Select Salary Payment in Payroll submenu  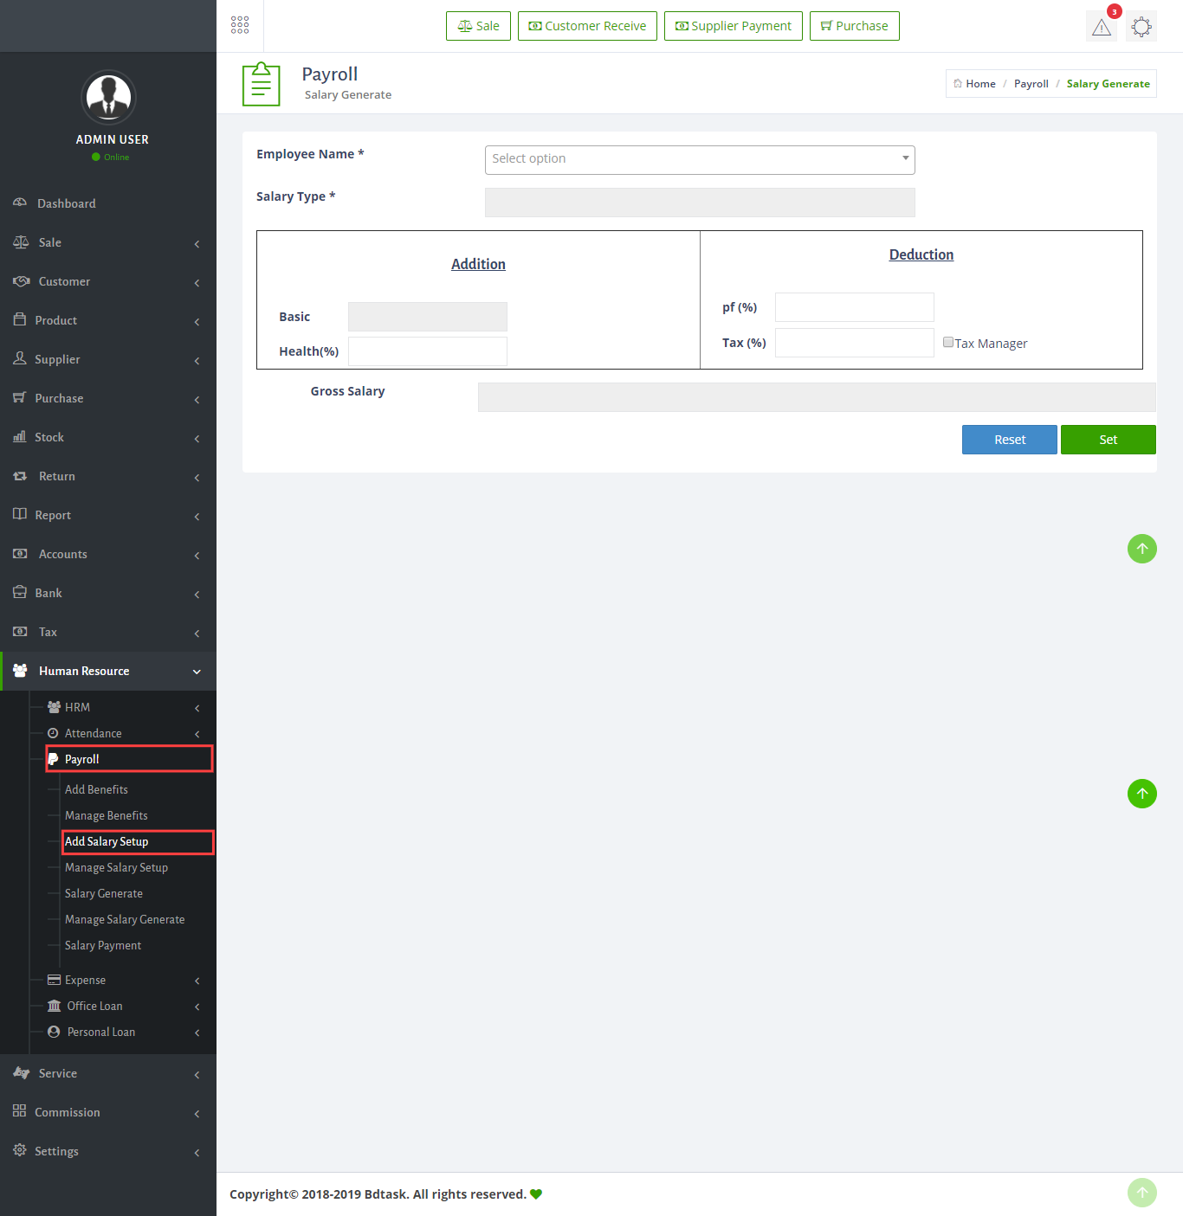click(103, 945)
